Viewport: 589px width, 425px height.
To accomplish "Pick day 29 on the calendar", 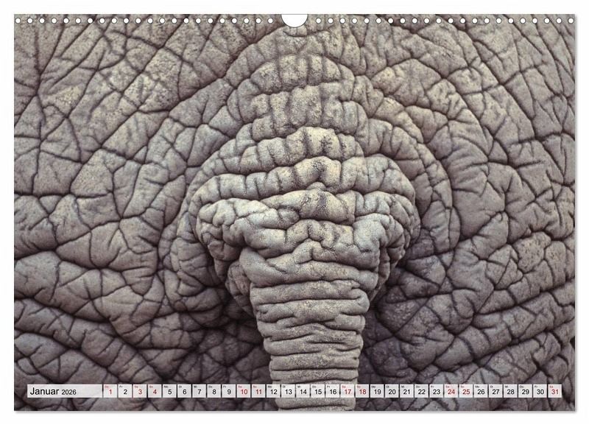I will pyautogui.click(x=525, y=392).
